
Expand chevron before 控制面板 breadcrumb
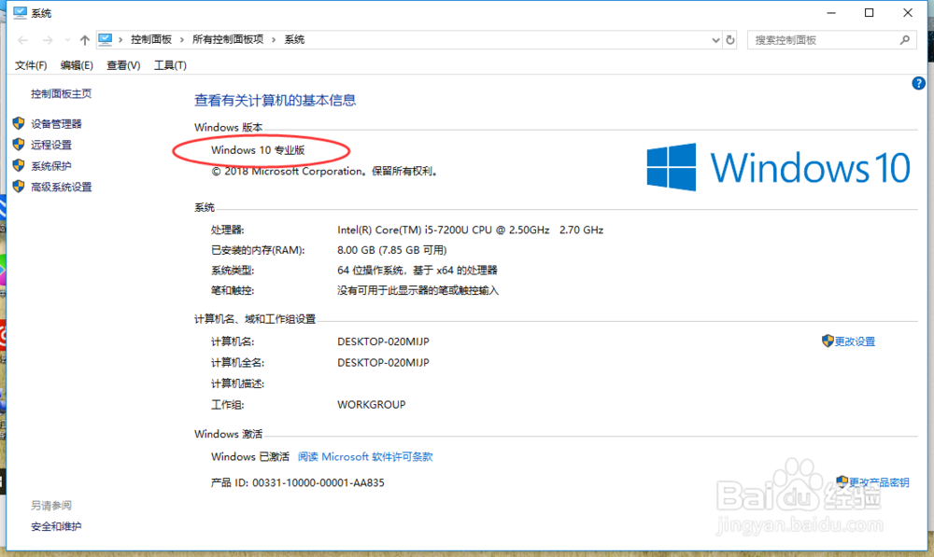coord(120,40)
